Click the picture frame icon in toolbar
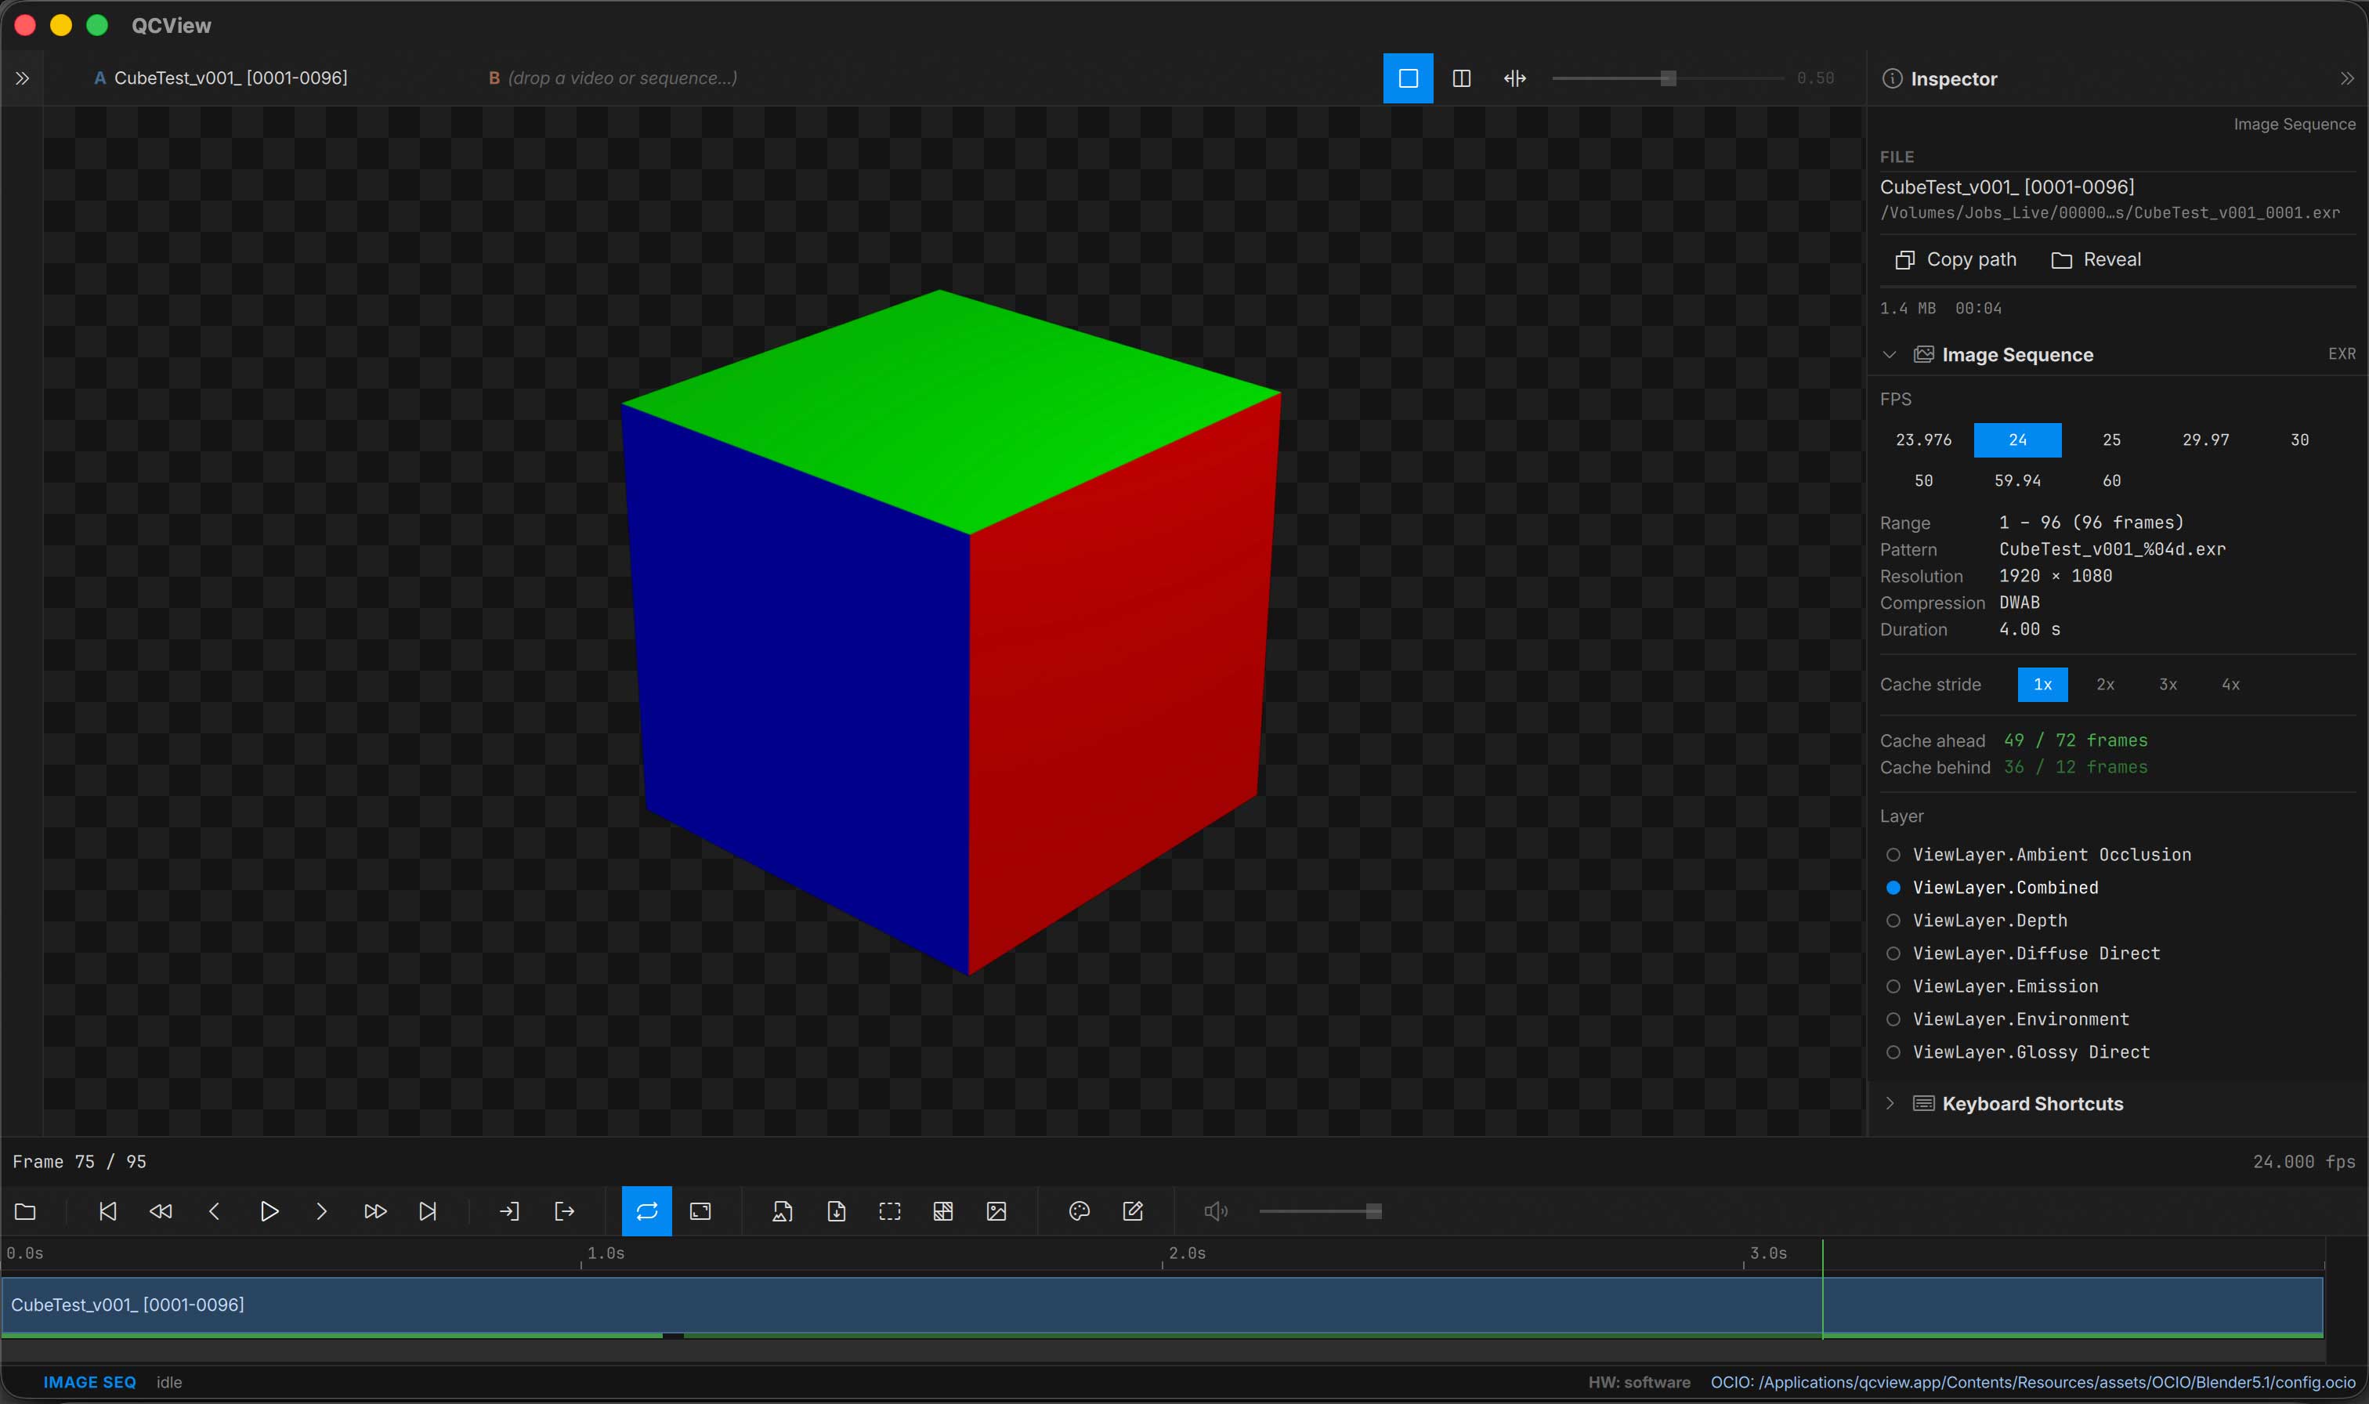The width and height of the screenshot is (2369, 1404). (x=996, y=1211)
